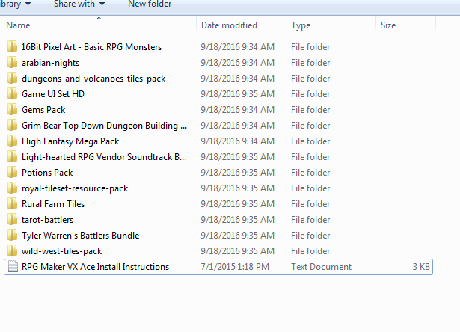Click the Potions Pack folder icon

pos(12,173)
